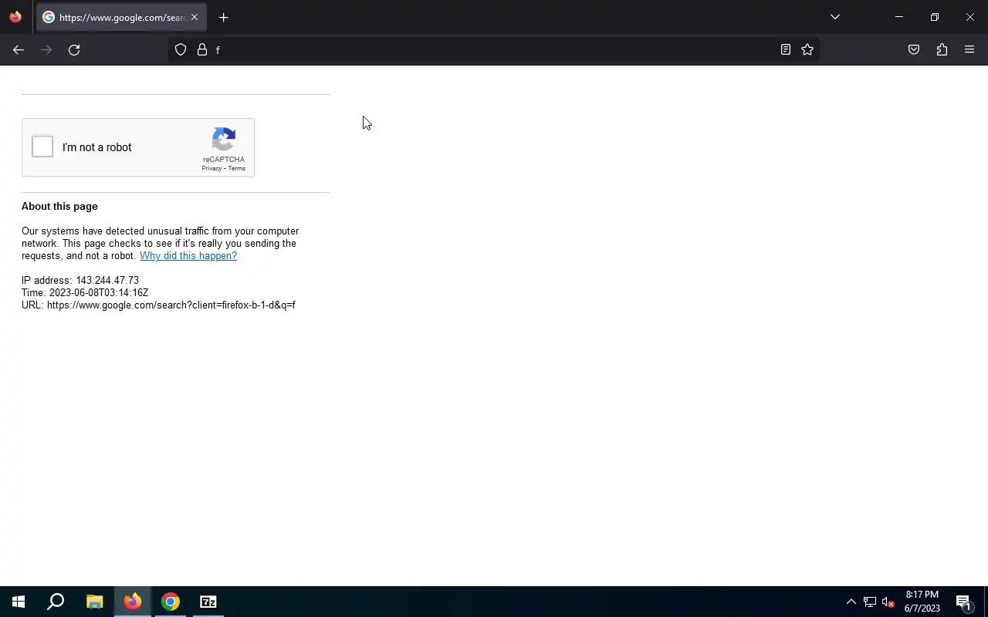The image size is (988, 617).
Task: Close the google.com tab
Action: click(x=194, y=17)
